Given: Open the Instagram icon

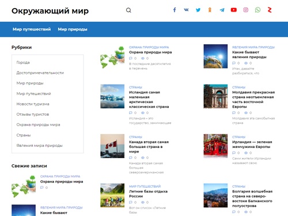Looking at the screenshot, I should pyautogui.click(x=246, y=10).
